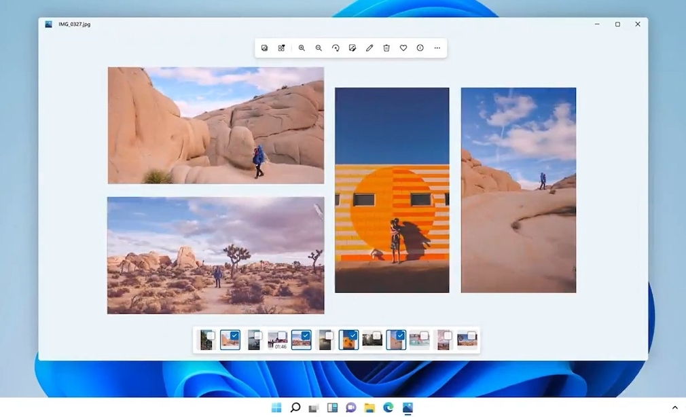The image size is (686, 417).
Task: Open the collection view icon in toolbar
Action: coord(281,48)
